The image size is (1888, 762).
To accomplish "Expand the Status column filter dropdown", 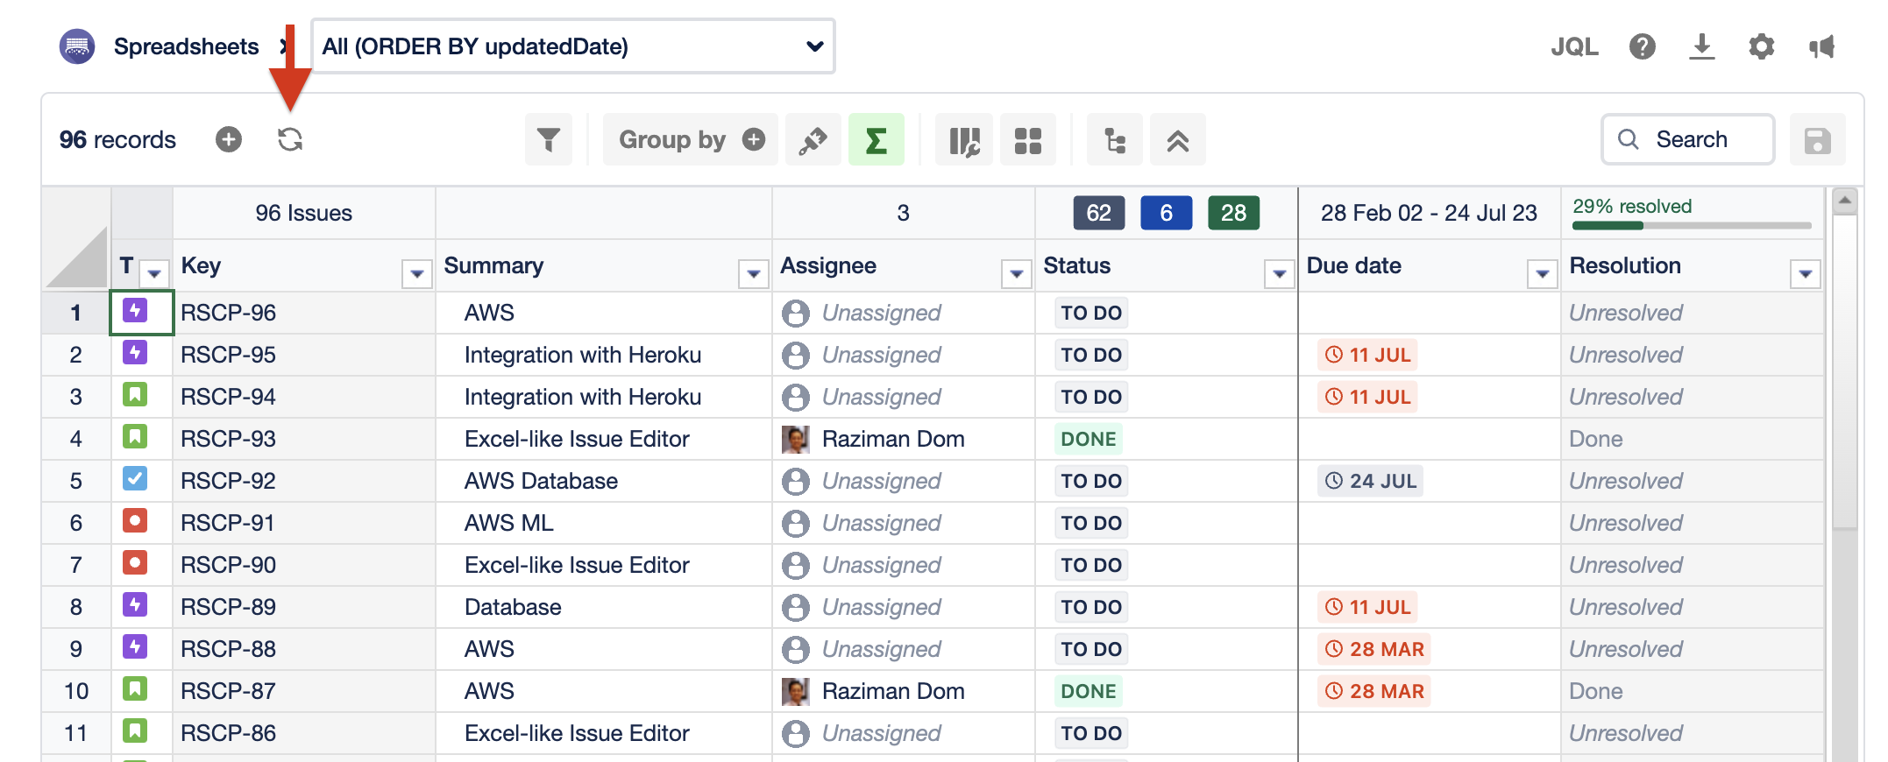I will click(1279, 274).
